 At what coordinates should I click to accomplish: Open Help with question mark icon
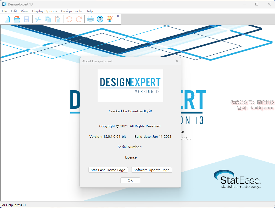coord(100,19)
